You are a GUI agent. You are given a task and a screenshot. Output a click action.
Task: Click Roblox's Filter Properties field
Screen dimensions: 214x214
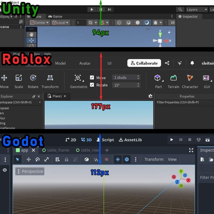point(184,102)
